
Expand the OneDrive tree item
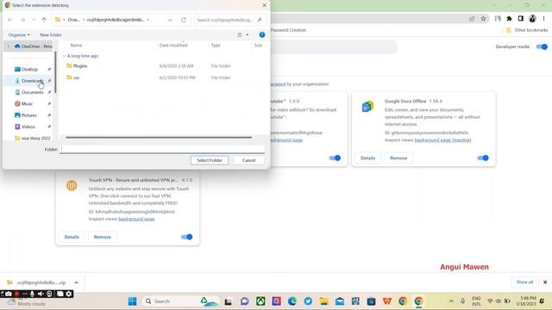click(9, 46)
